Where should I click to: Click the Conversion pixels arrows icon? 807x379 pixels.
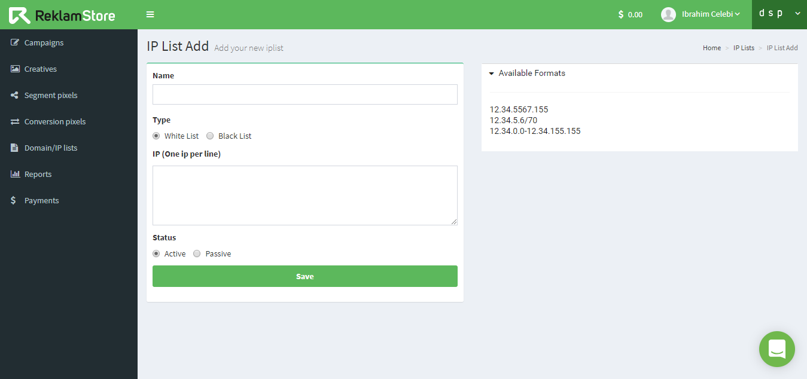(15, 121)
